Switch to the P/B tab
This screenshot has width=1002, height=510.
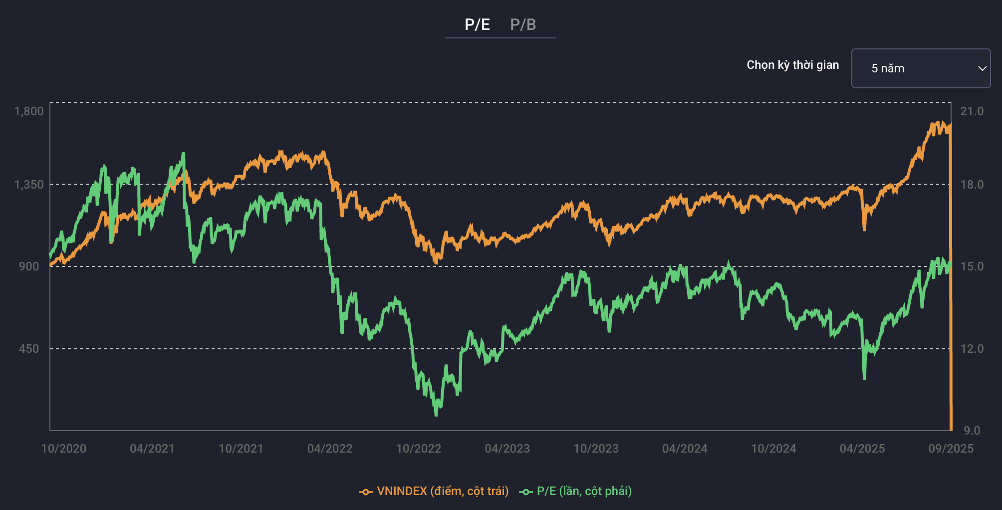click(x=522, y=24)
